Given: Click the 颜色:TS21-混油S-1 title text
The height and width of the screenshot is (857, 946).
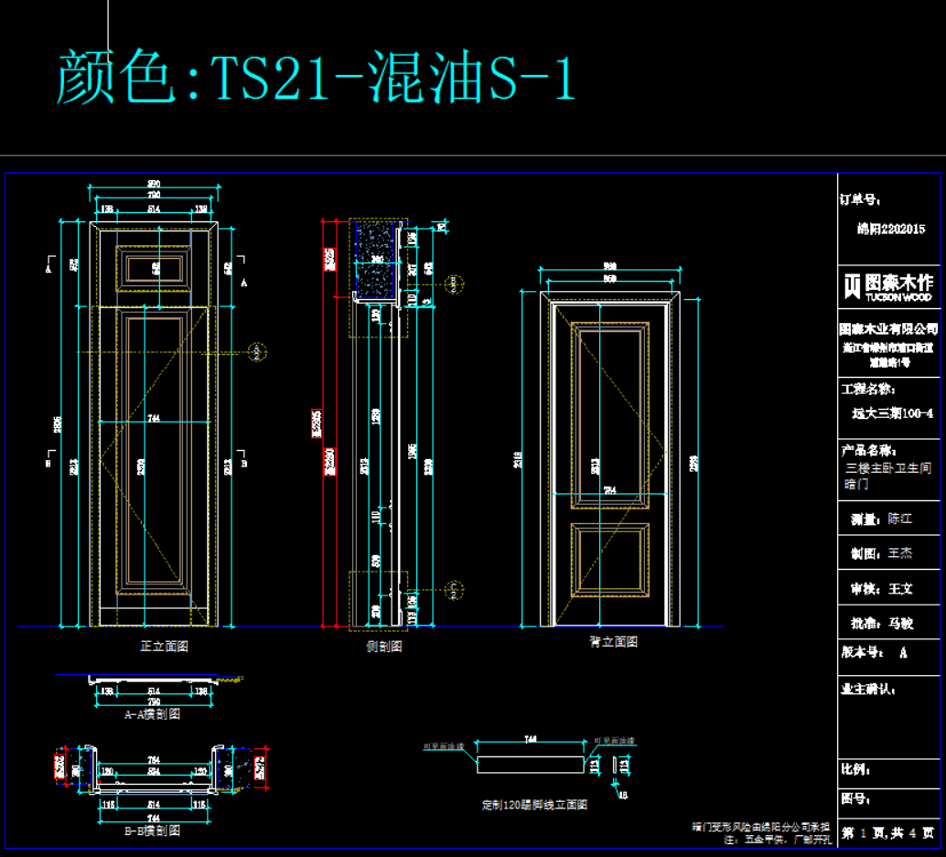Looking at the screenshot, I should (317, 79).
